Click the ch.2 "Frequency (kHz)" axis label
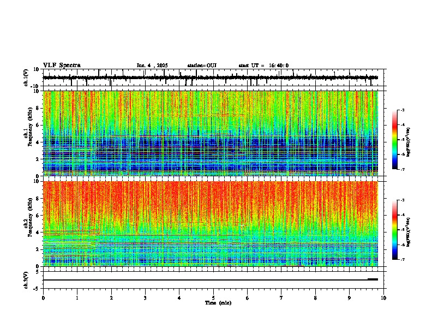Screen dimensions: 432x334 point(30,217)
